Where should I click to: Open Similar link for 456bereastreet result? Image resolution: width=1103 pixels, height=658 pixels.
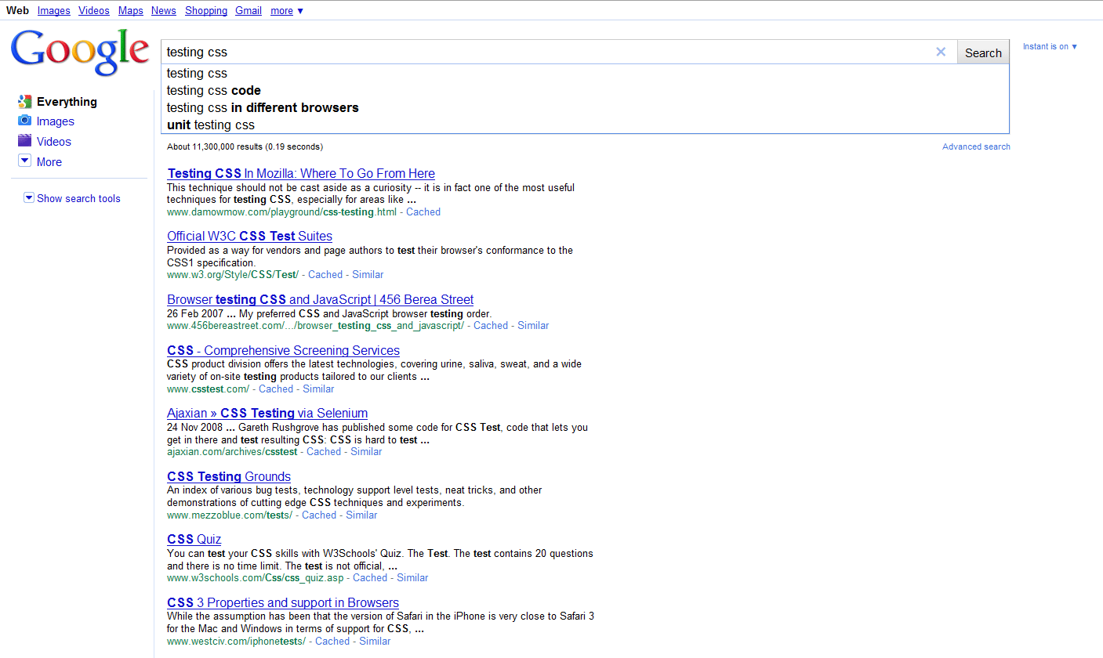[x=533, y=326]
